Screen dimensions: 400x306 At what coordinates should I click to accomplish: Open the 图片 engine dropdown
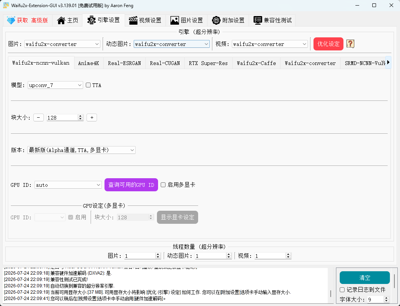pyautogui.click(x=62, y=44)
